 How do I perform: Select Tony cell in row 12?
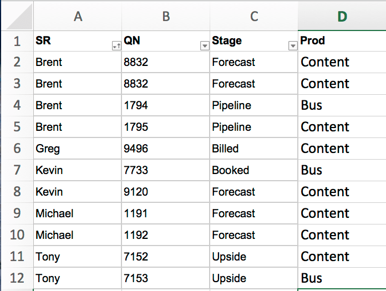pyautogui.click(x=78, y=278)
